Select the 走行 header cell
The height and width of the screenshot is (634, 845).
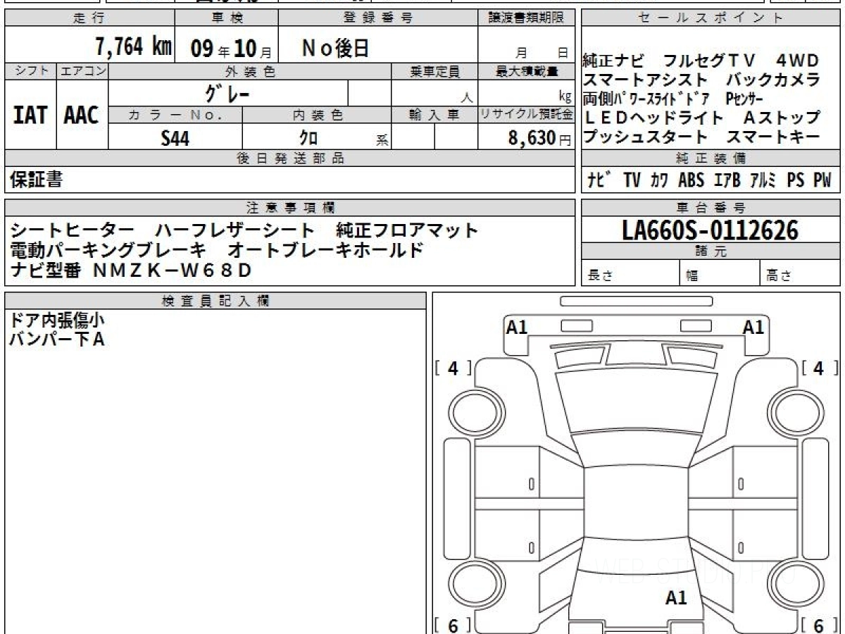(x=90, y=19)
